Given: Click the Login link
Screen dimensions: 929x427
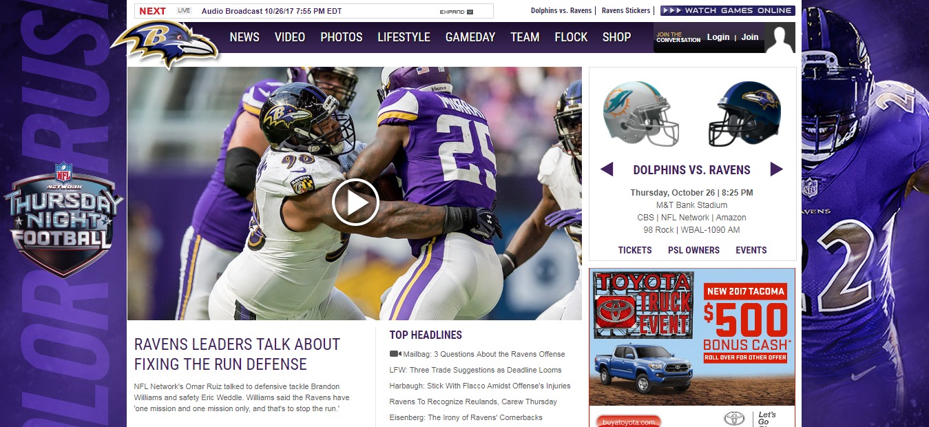Looking at the screenshot, I should [x=718, y=37].
